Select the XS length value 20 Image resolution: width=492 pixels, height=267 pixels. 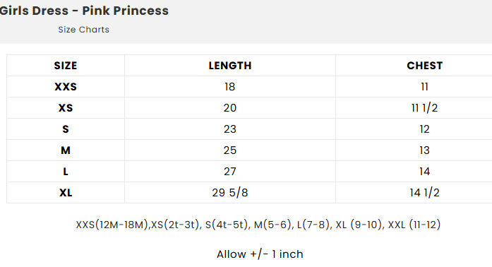pos(230,108)
